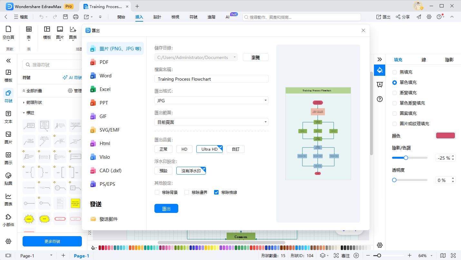Switch to the 線 tab in right panel

click(424, 60)
